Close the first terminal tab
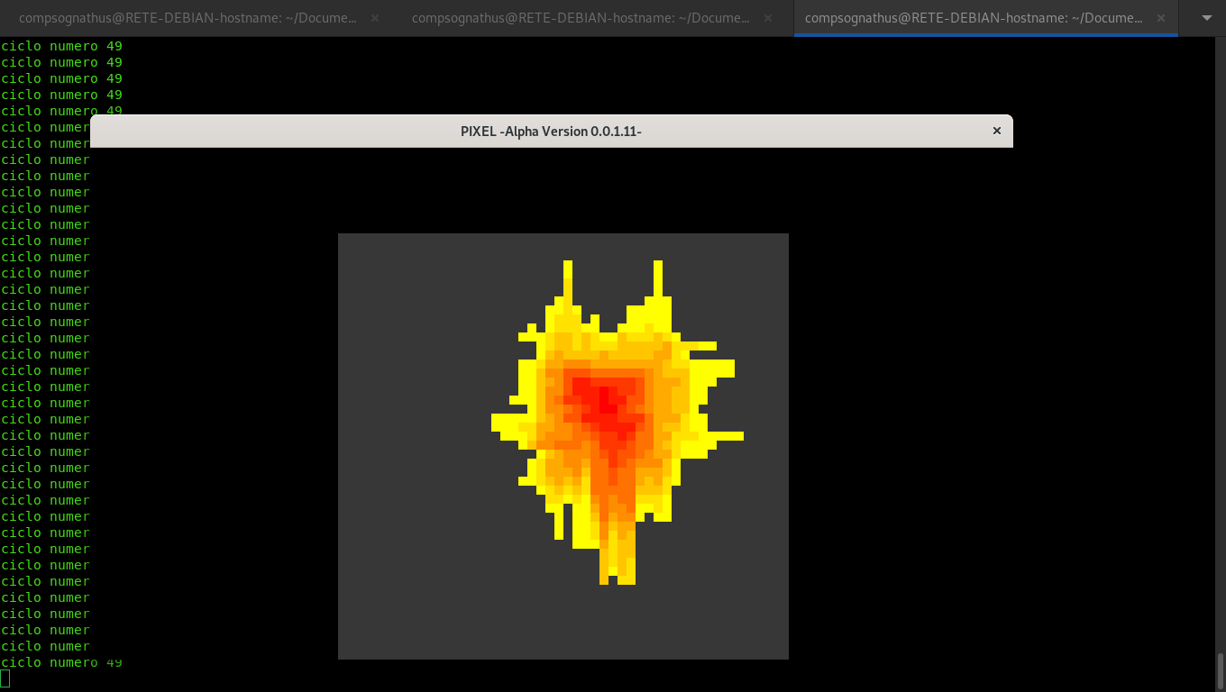The height and width of the screenshot is (692, 1226). pos(374,18)
